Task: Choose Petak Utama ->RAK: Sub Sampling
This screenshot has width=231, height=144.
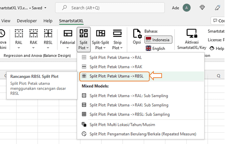Action: click(140, 105)
